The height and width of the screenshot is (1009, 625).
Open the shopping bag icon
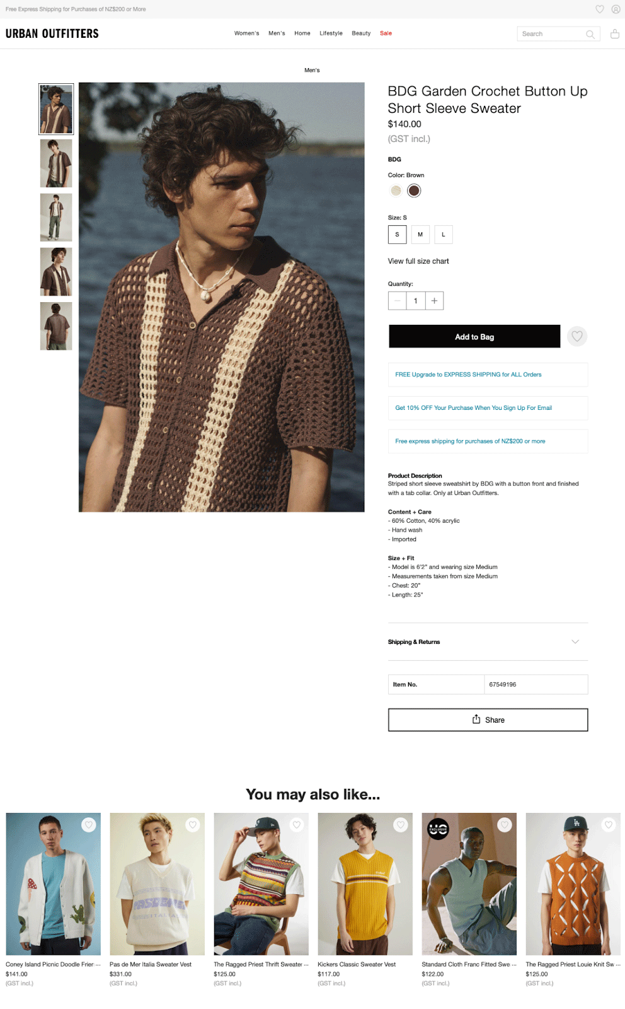coord(615,33)
